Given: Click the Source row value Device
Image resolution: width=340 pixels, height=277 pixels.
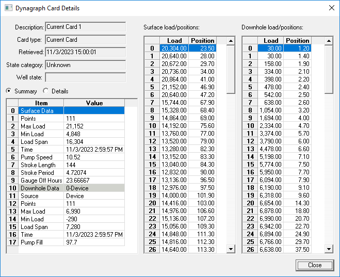Looking at the screenshot, I should (94, 196).
